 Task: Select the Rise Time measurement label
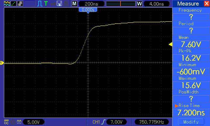coord(189,106)
